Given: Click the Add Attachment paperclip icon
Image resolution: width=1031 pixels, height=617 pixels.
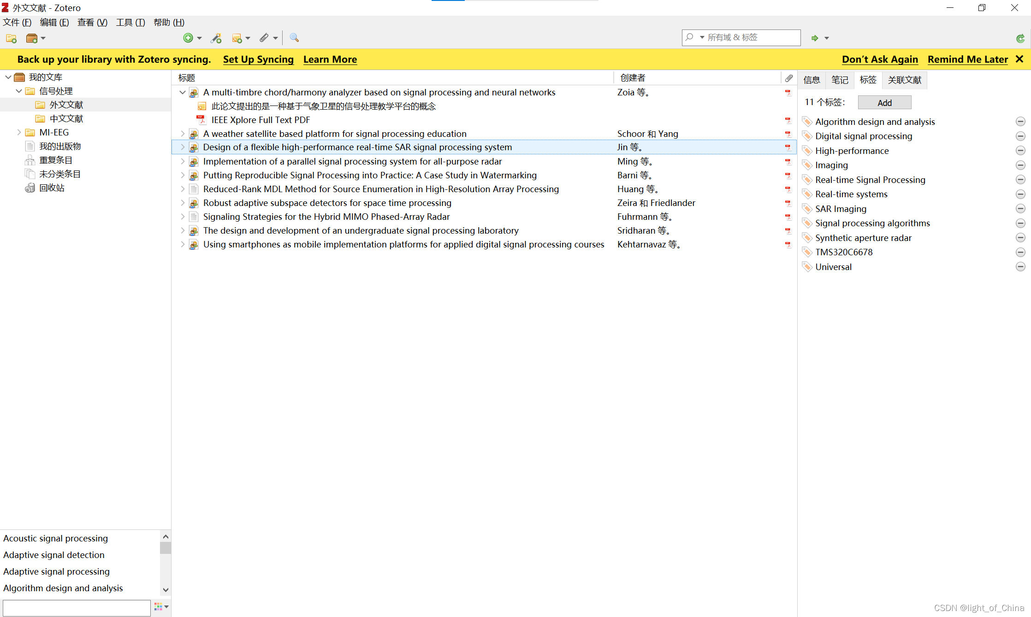Looking at the screenshot, I should pos(264,38).
